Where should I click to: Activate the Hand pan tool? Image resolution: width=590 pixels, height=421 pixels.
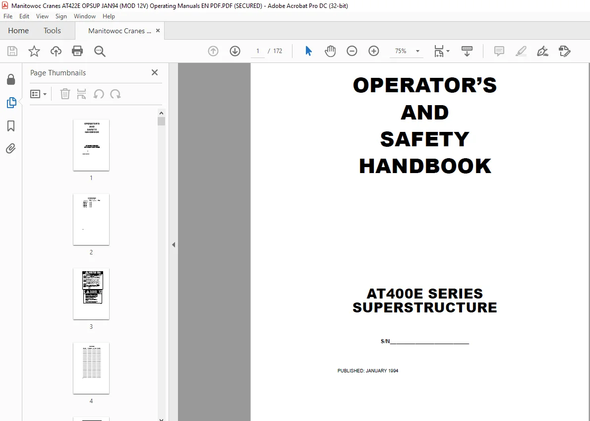click(x=330, y=51)
